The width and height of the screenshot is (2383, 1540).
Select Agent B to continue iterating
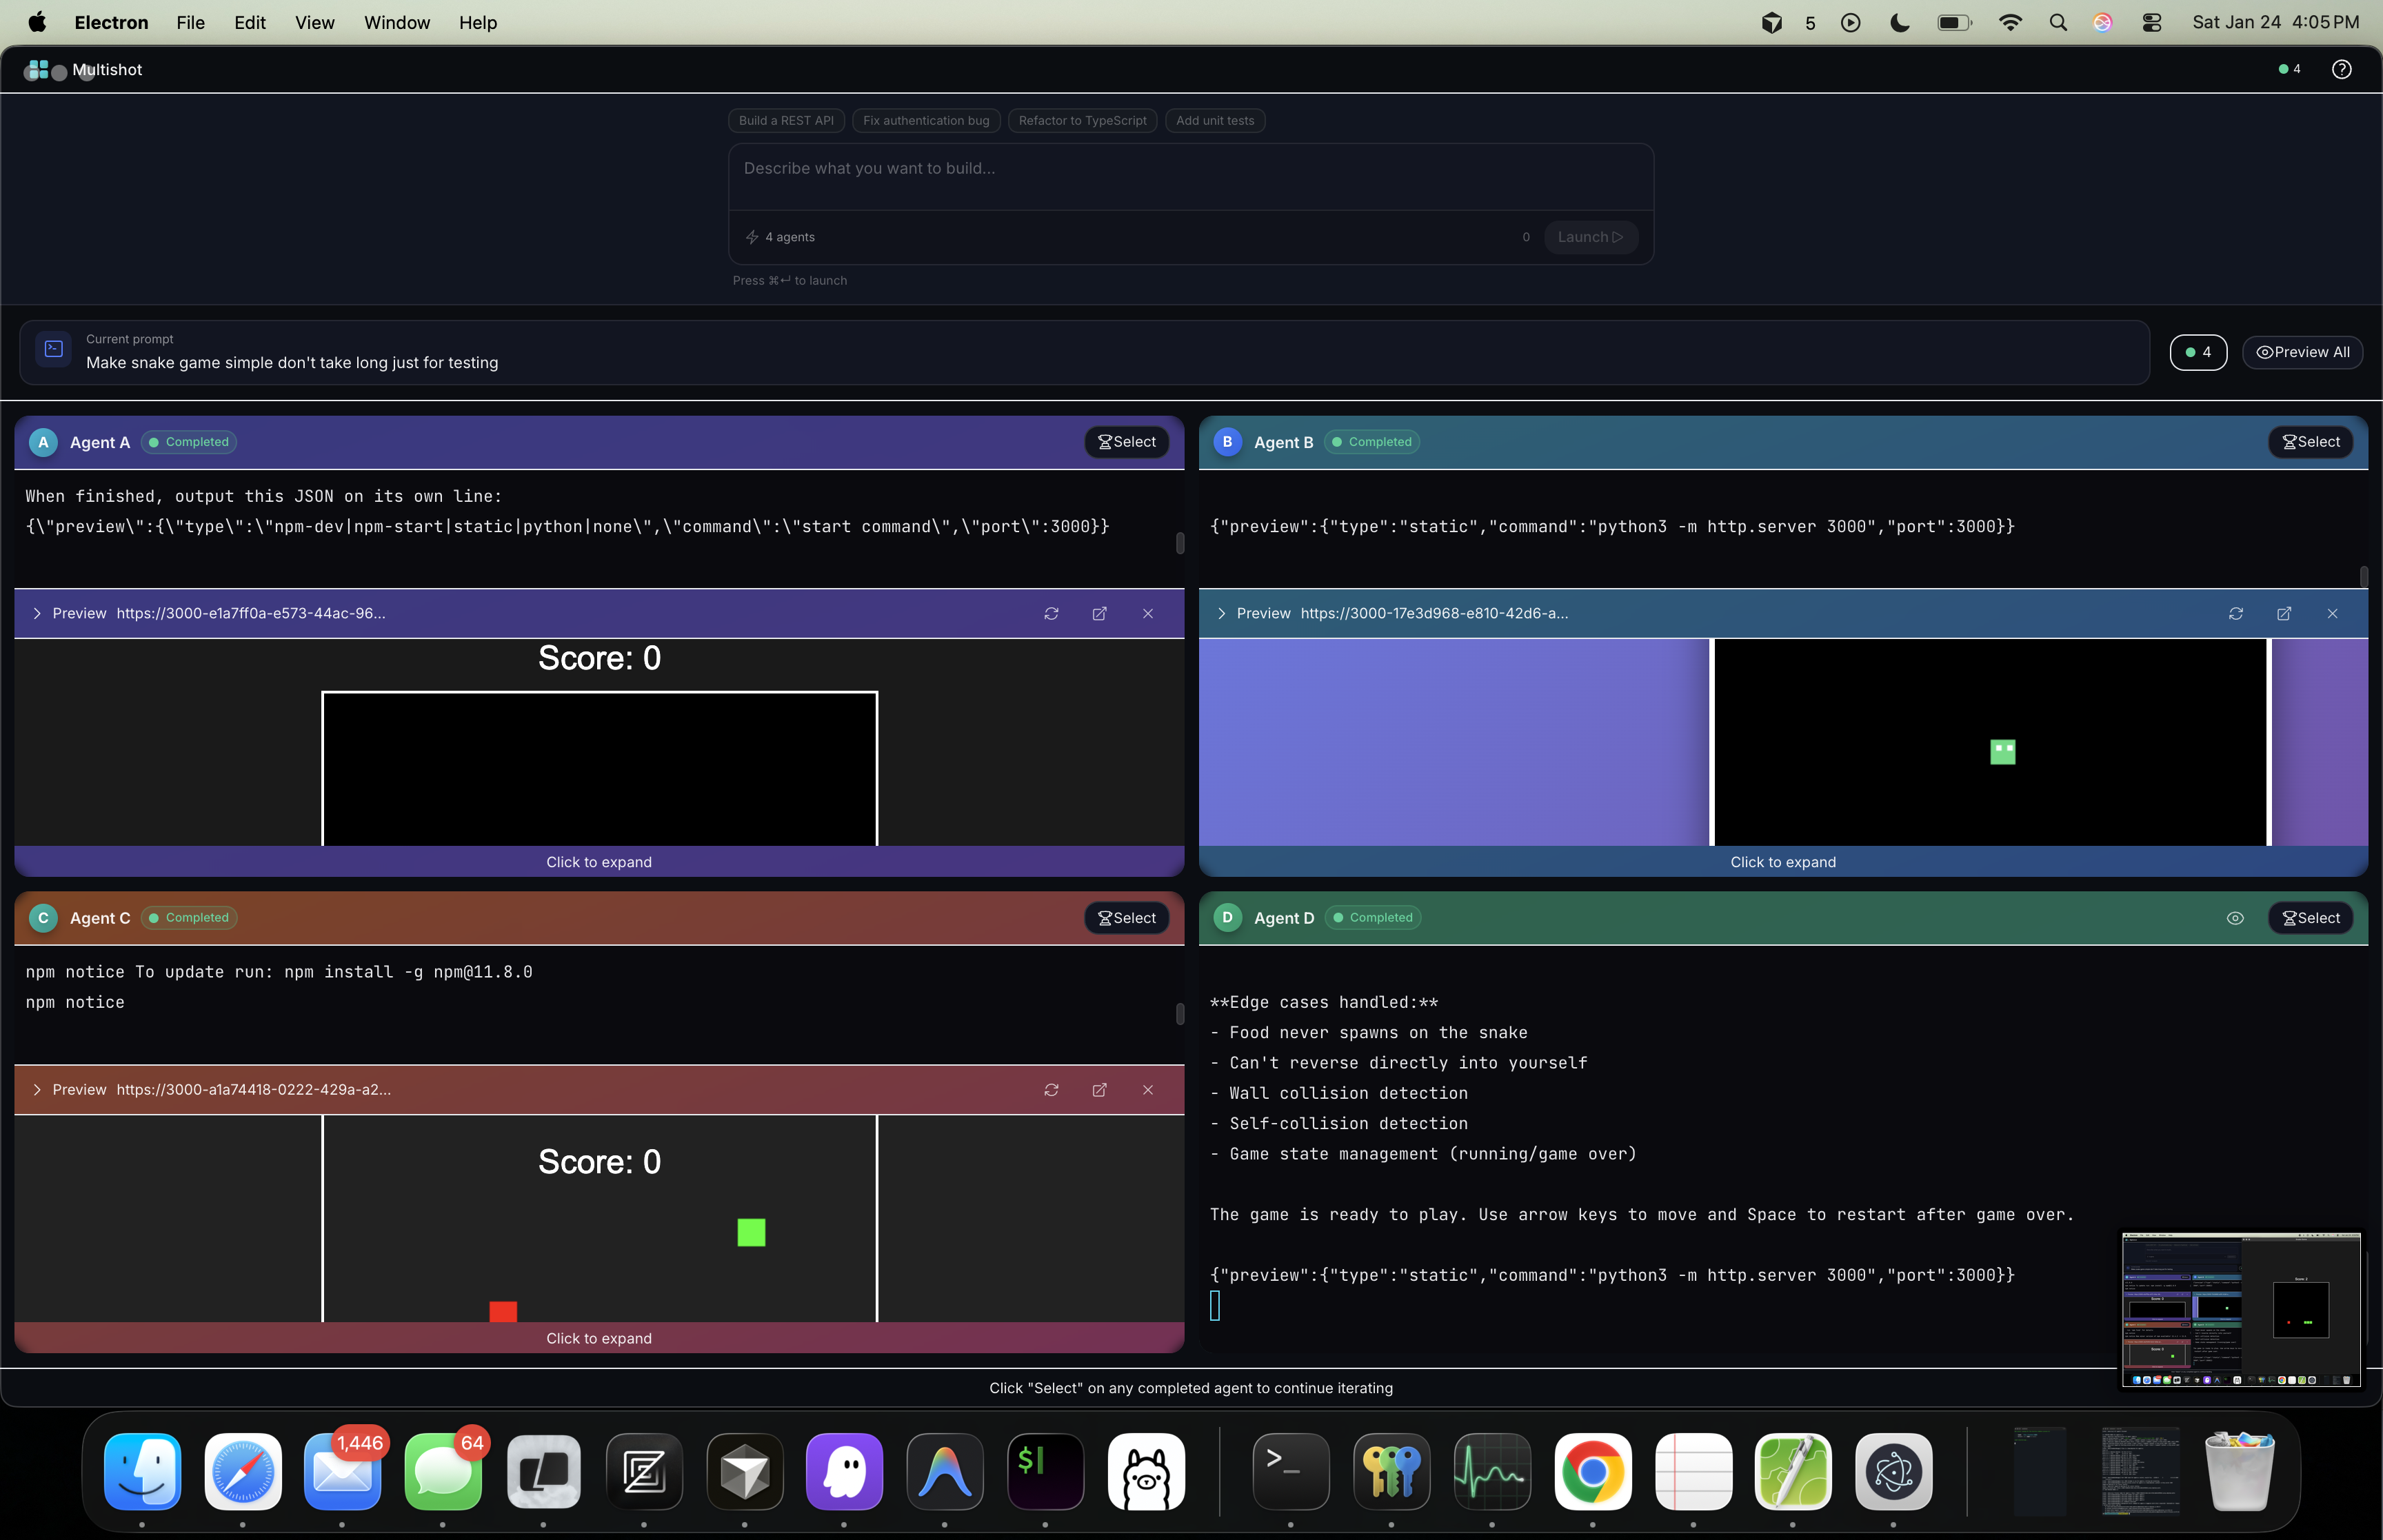coord(2310,442)
